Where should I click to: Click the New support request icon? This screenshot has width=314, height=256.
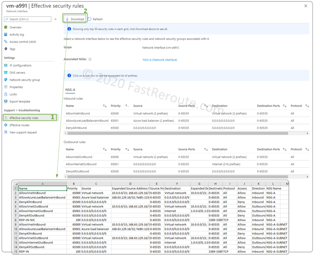[6, 132]
